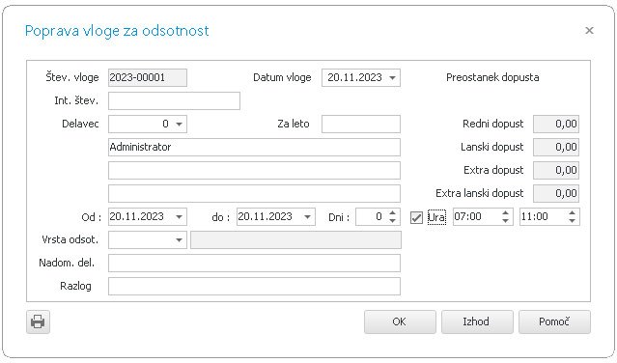Open the Datum vloge date dropdown
The height and width of the screenshot is (363, 617).
pyautogui.click(x=392, y=77)
